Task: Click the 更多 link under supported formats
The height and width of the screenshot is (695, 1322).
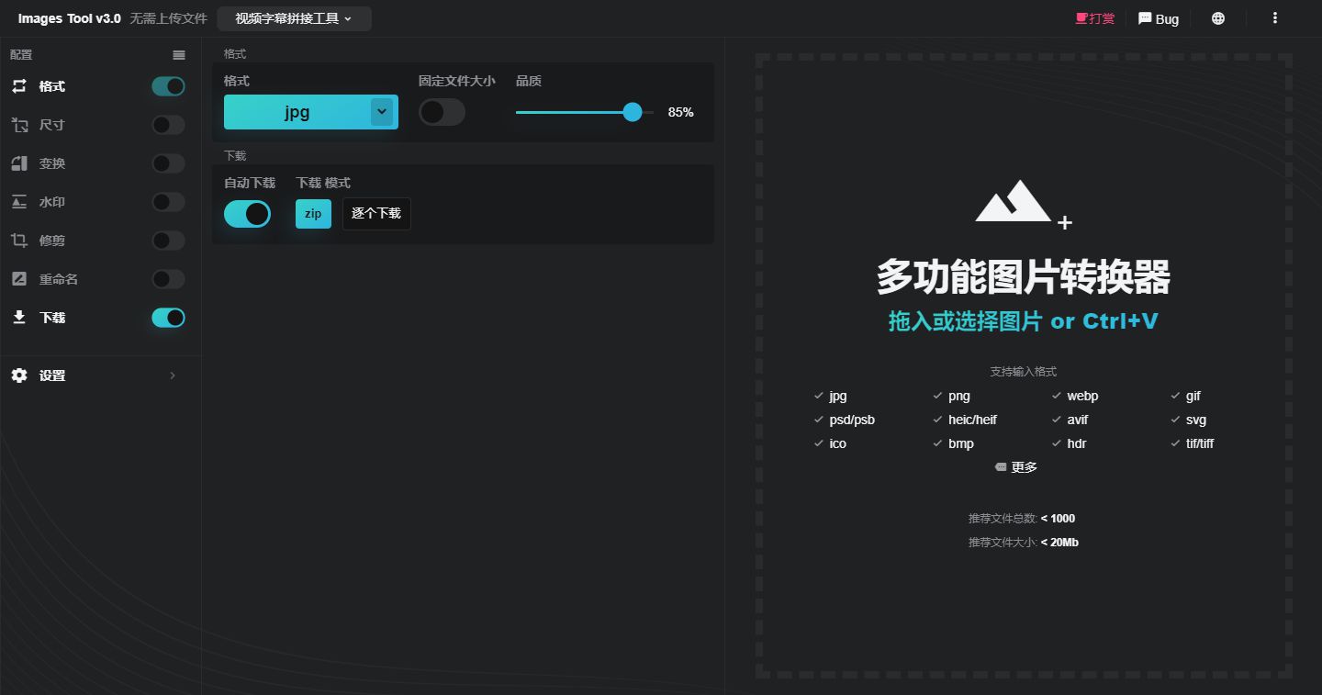Action: [x=1022, y=466]
